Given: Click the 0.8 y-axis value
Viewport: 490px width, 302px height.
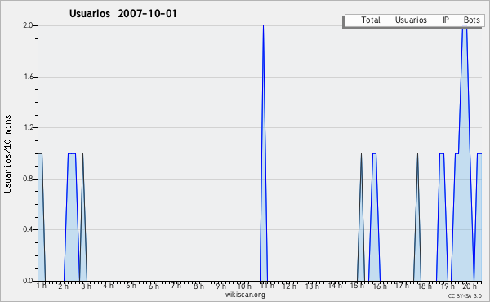Looking at the screenshot, I should tap(28, 179).
